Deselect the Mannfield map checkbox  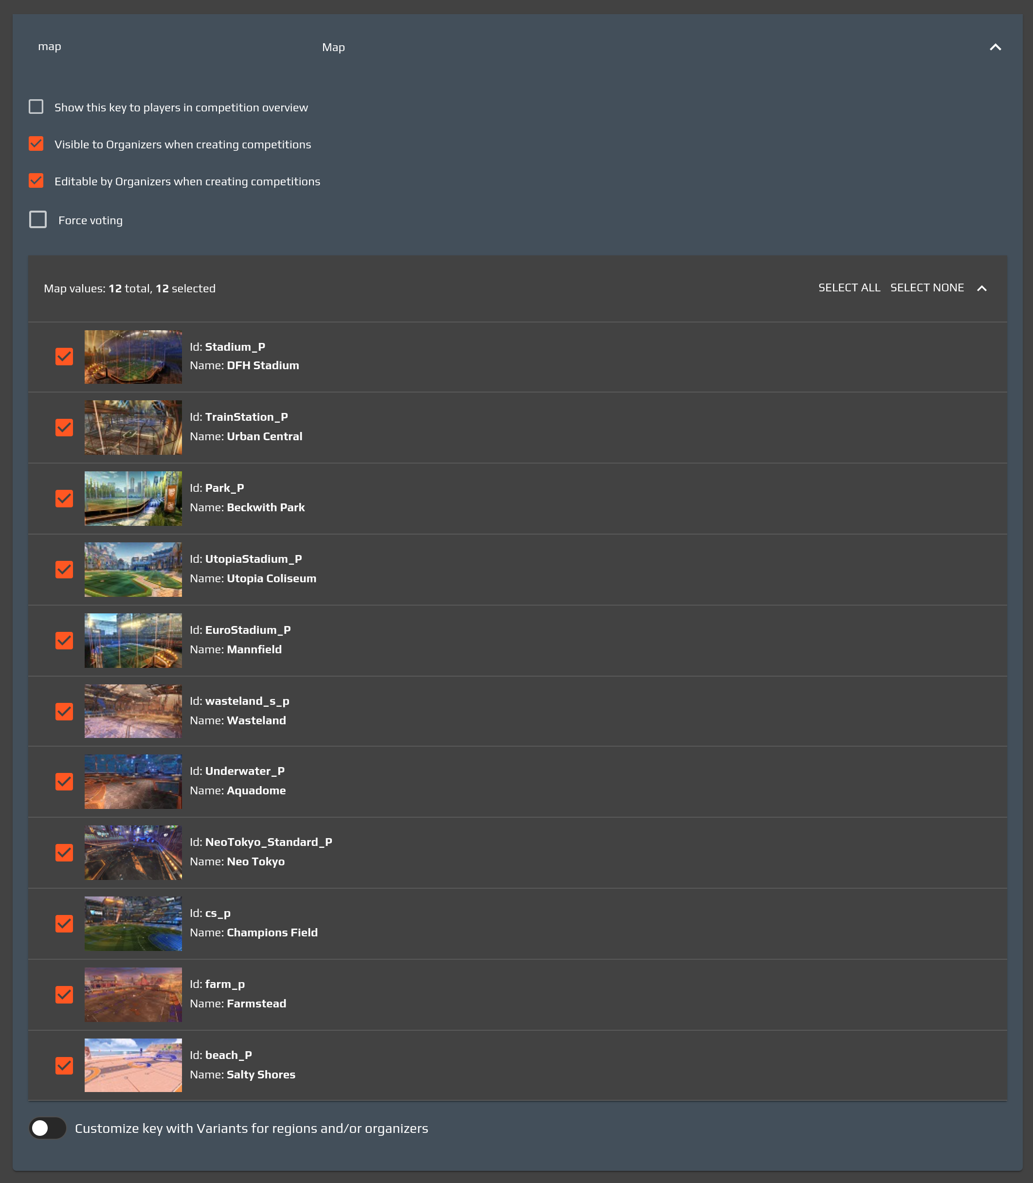point(64,640)
